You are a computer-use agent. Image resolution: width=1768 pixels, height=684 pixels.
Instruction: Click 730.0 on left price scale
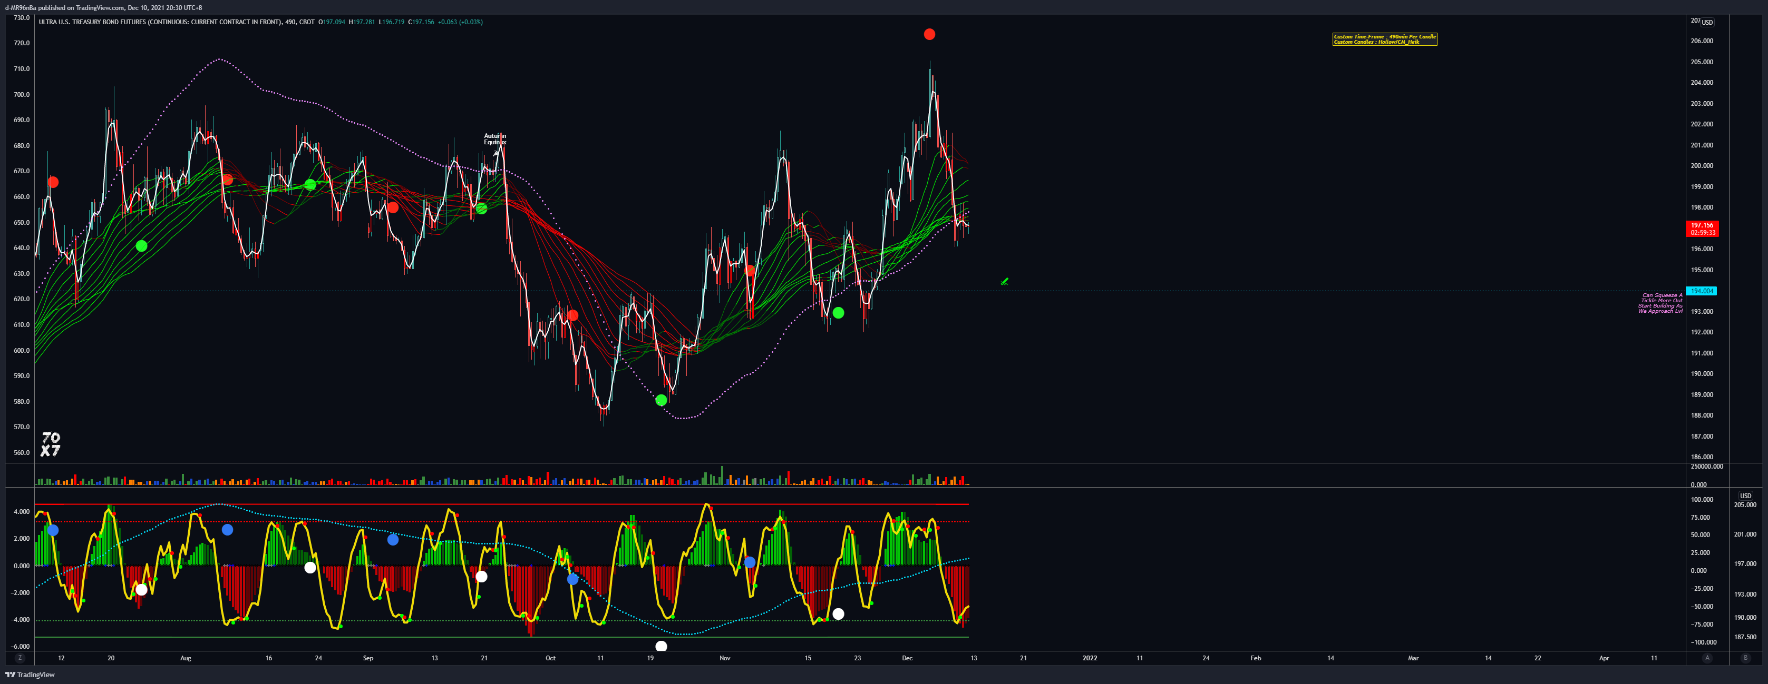coord(22,18)
